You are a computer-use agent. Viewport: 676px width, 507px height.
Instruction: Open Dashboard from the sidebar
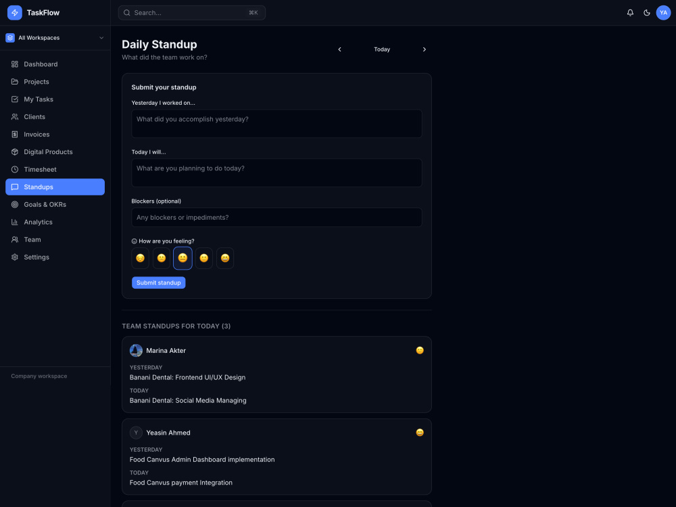click(x=55, y=64)
